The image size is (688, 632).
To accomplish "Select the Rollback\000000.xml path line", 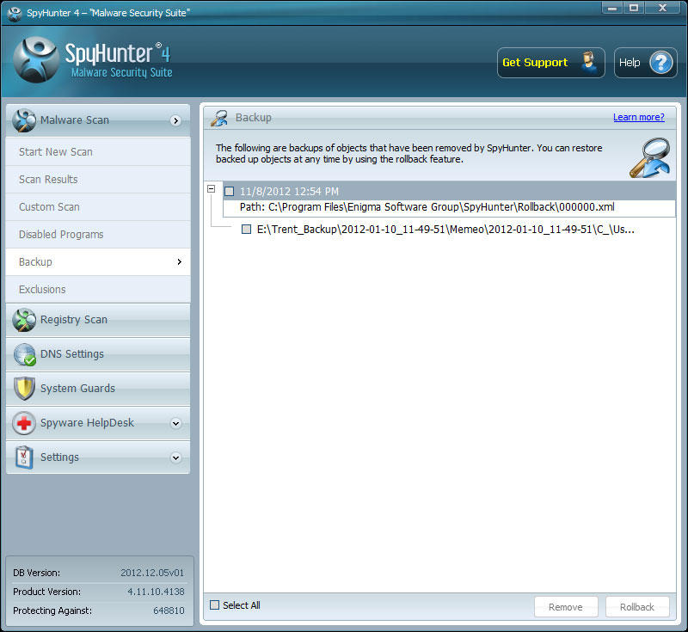I will tap(449, 207).
